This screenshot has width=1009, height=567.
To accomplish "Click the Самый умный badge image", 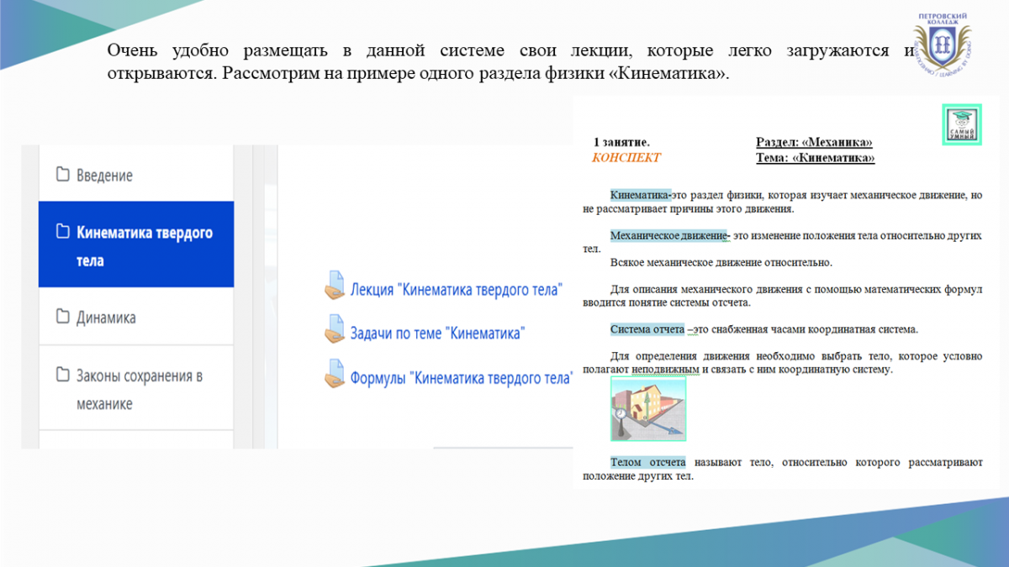I will click(961, 125).
